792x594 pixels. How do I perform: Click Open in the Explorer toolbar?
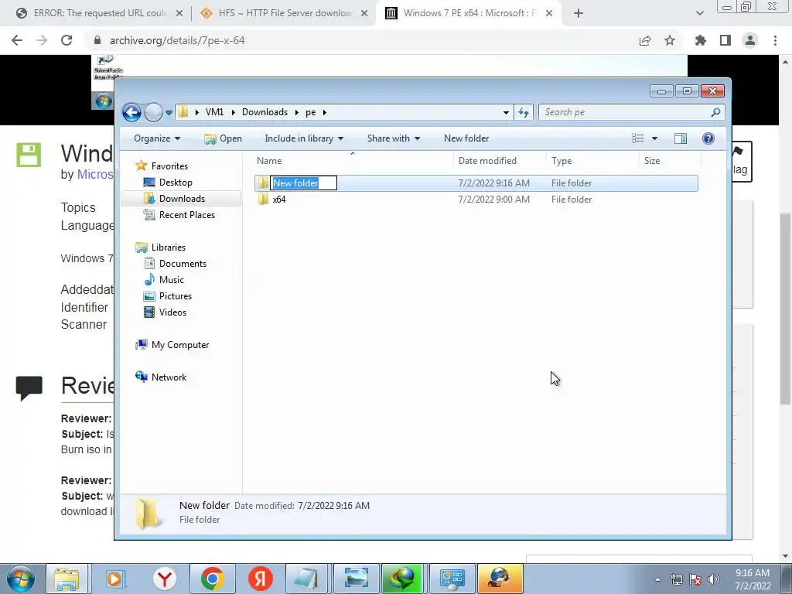click(223, 138)
